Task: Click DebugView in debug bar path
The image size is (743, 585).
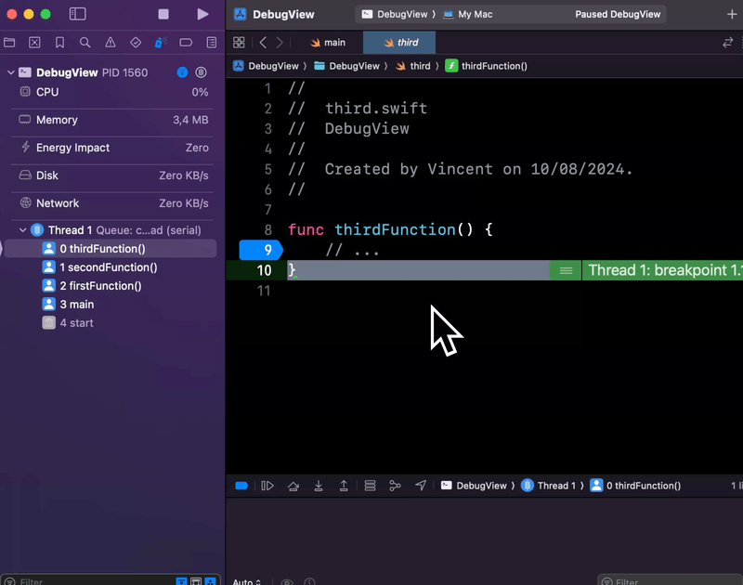Action: (x=474, y=486)
